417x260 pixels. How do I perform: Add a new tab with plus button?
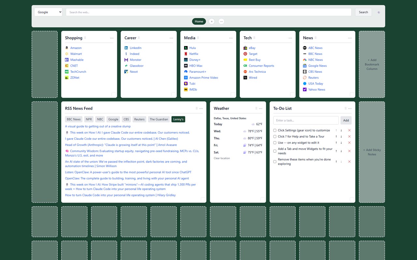click(212, 21)
